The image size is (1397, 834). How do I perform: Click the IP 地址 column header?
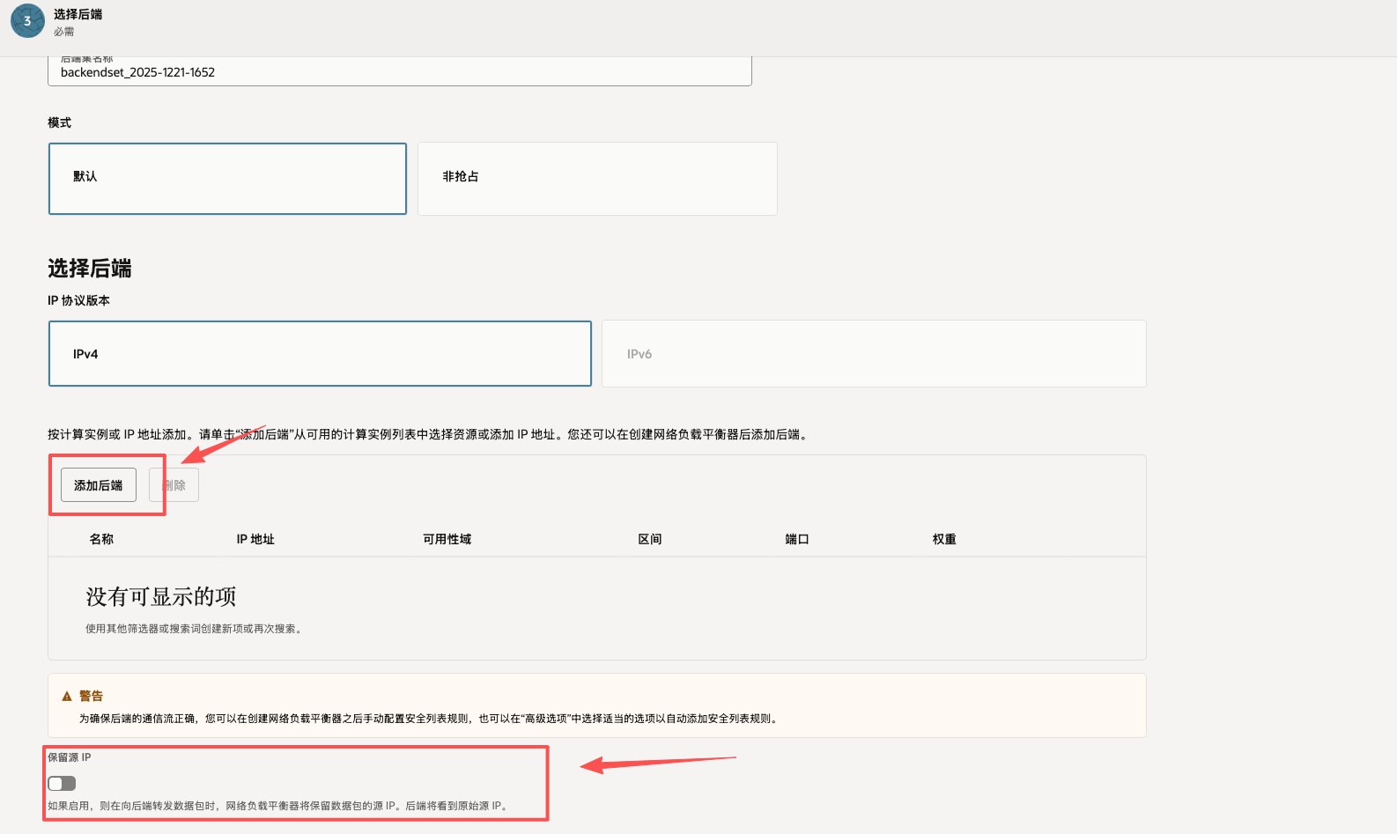255,539
